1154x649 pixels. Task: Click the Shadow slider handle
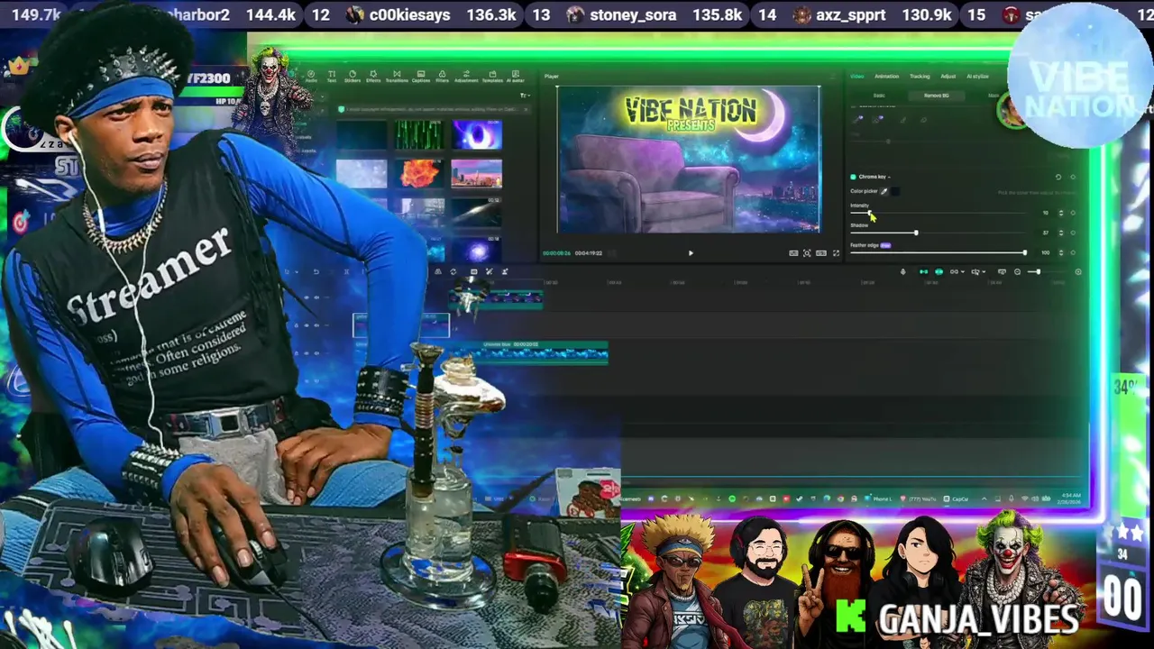pos(916,233)
